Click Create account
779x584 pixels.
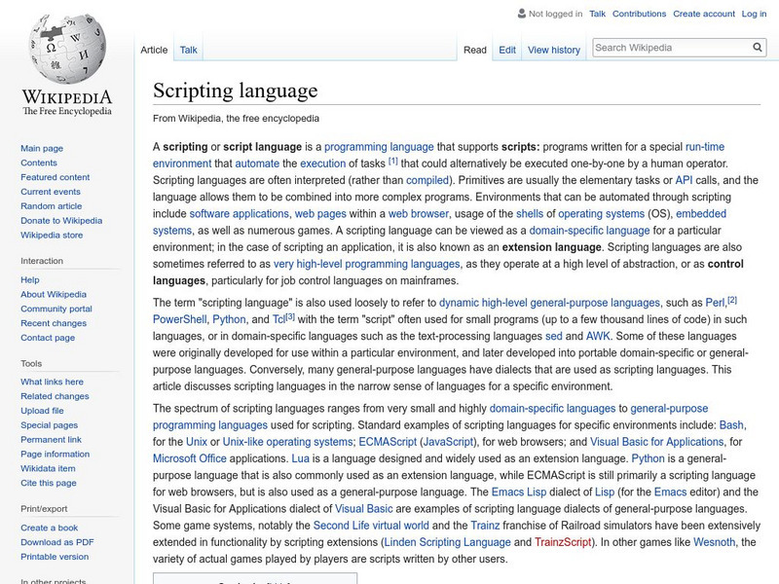coord(703,14)
